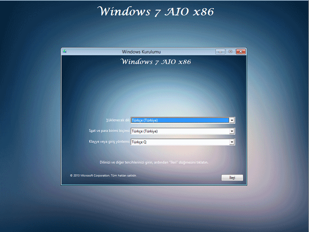309x232 pixels.
Task: Click the Windows Kurulumu title text
Action: click(141, 52)
